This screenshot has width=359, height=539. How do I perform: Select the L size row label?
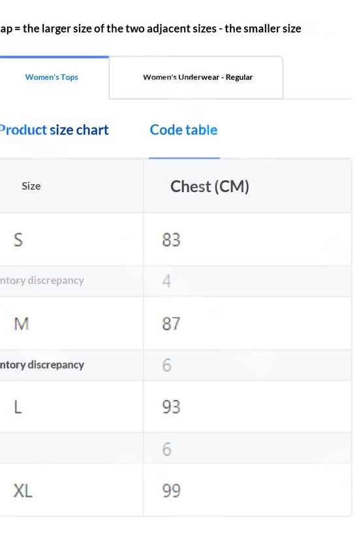[x=18, y=407]
